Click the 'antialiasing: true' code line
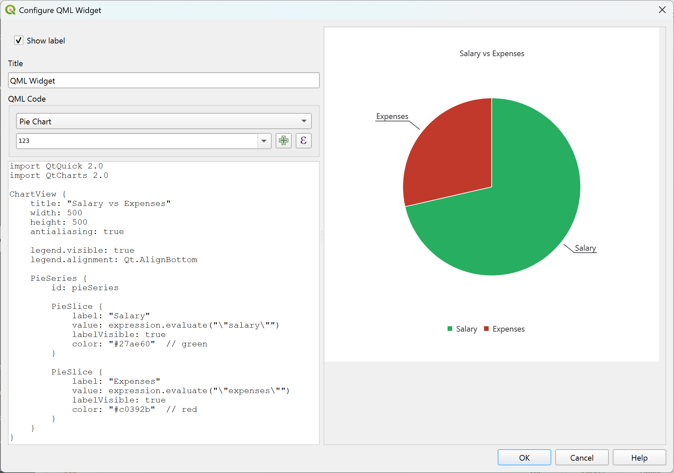This screenshot has height=473, width=674. tap(77, 232)
